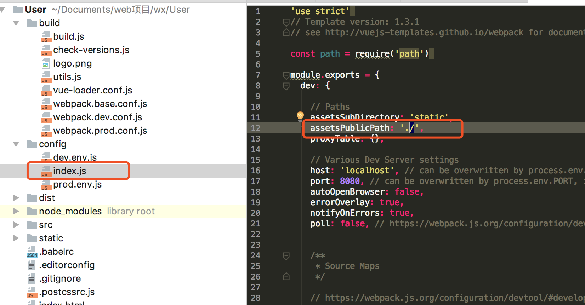Click the .babelrc JSON file icon

click(x=32, y=252)
